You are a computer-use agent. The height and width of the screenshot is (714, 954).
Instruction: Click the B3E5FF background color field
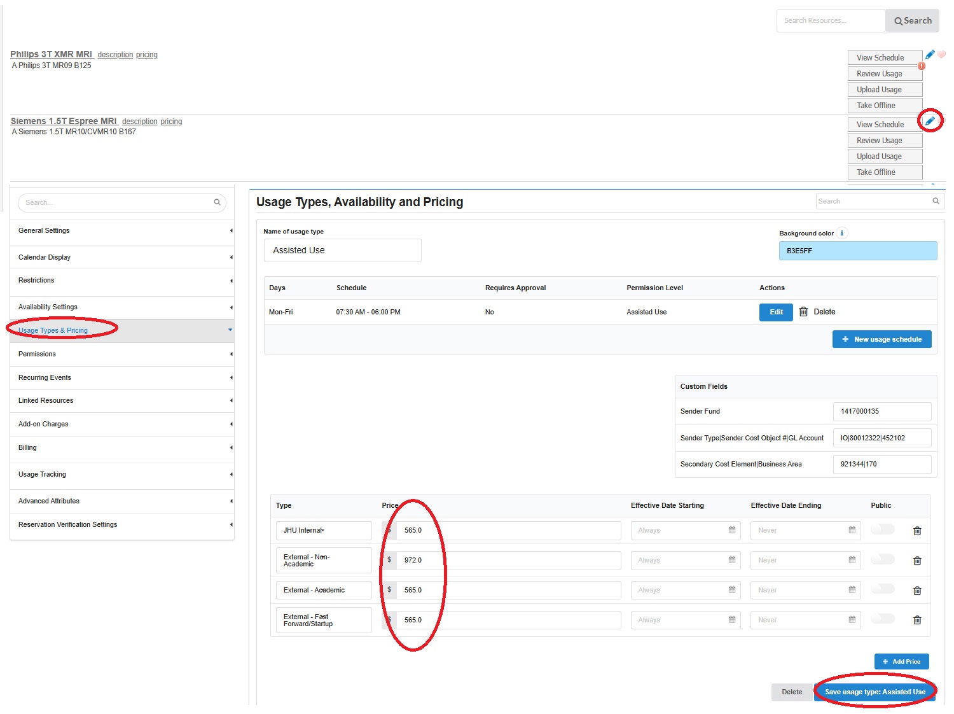pyautogui.click(x=857, y=251)
